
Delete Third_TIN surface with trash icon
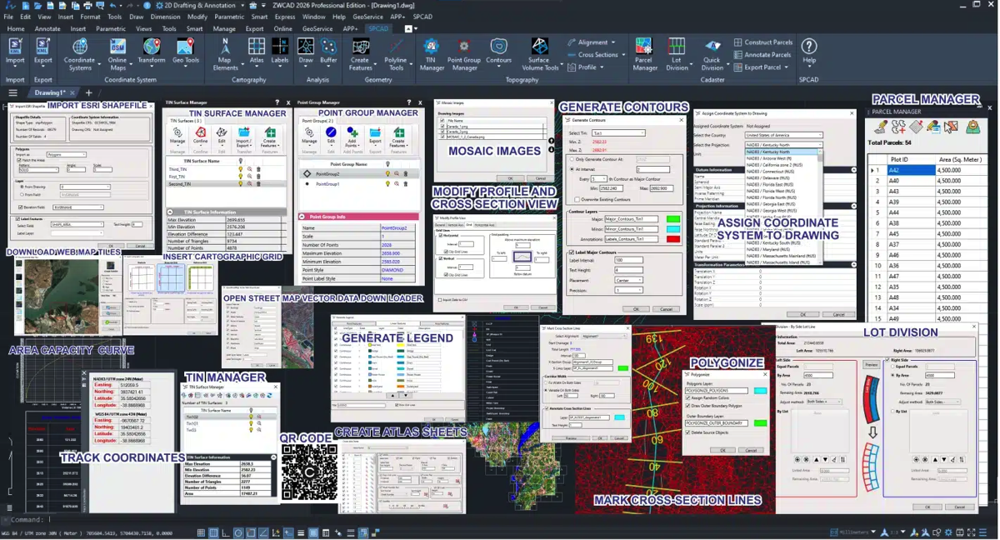(x=258, y=169)
